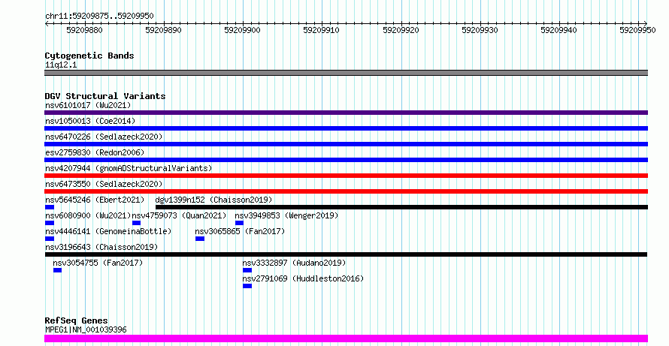This screenshot has height=346, width=669.
Task: Click the MPEG1|NM_001039396 gene label
Action: (86, 329)
